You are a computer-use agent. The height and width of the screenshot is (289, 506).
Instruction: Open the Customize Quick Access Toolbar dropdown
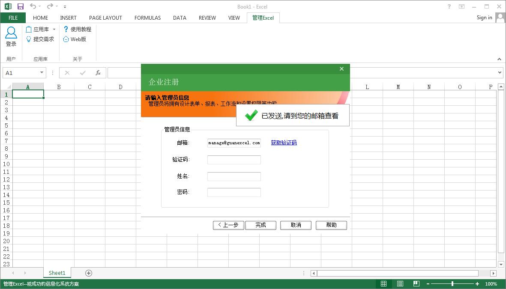pos(65,6)
